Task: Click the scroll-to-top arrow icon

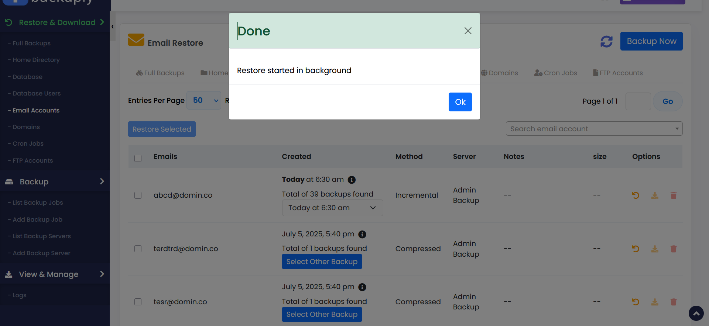Action: [x=696, y=313]
